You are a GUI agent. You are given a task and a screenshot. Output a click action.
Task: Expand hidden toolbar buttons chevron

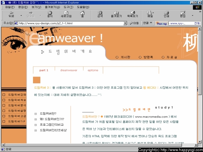coord(200,12)
